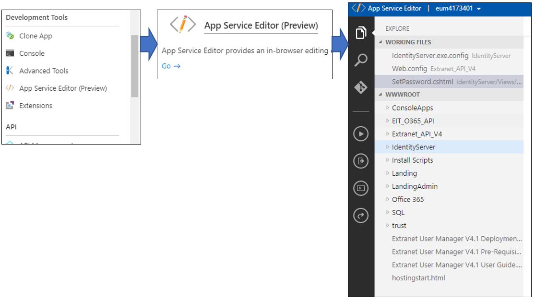Select Advanced Tools menu item
This screenshot has width=535, height=302.
(44, 71)
